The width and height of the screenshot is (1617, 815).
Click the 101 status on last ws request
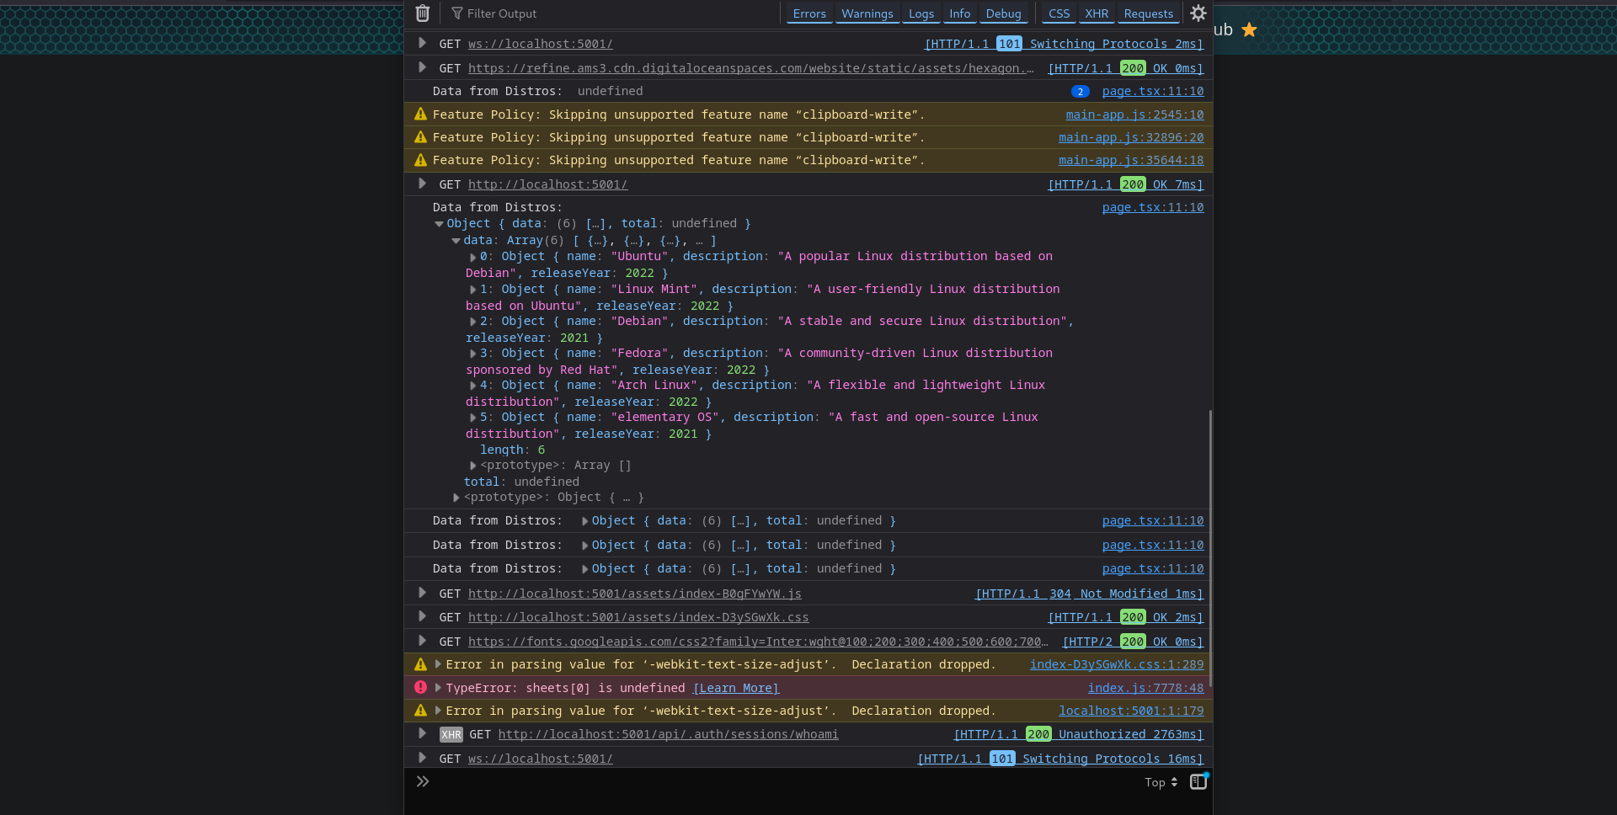(x=1001, y=759)
